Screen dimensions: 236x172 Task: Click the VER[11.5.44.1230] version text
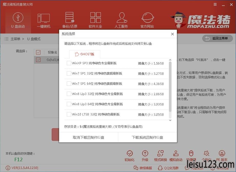25,168
